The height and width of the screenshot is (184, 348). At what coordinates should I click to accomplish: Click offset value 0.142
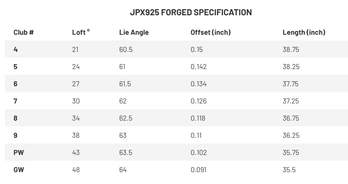point(198,67)
